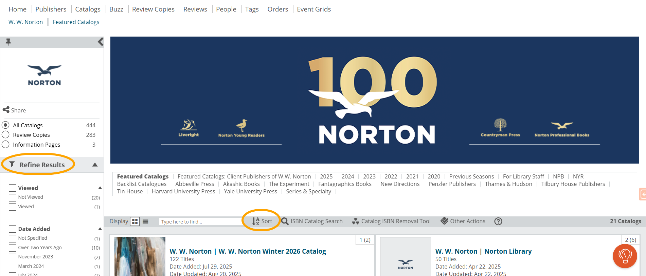The image size is (646, 276).
Task: Open the Buzz menu item
Action: pyautogui.click(x=116, y=9)
